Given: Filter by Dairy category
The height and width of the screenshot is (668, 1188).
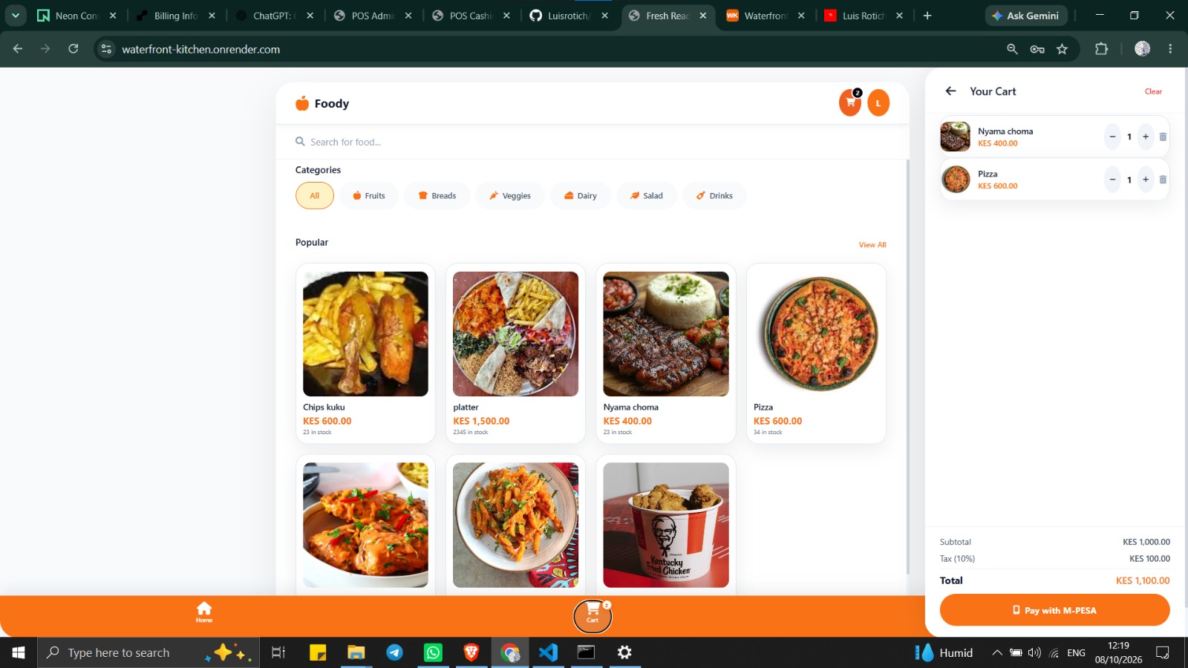Looking at the screenshot, I should coord(581,196).
